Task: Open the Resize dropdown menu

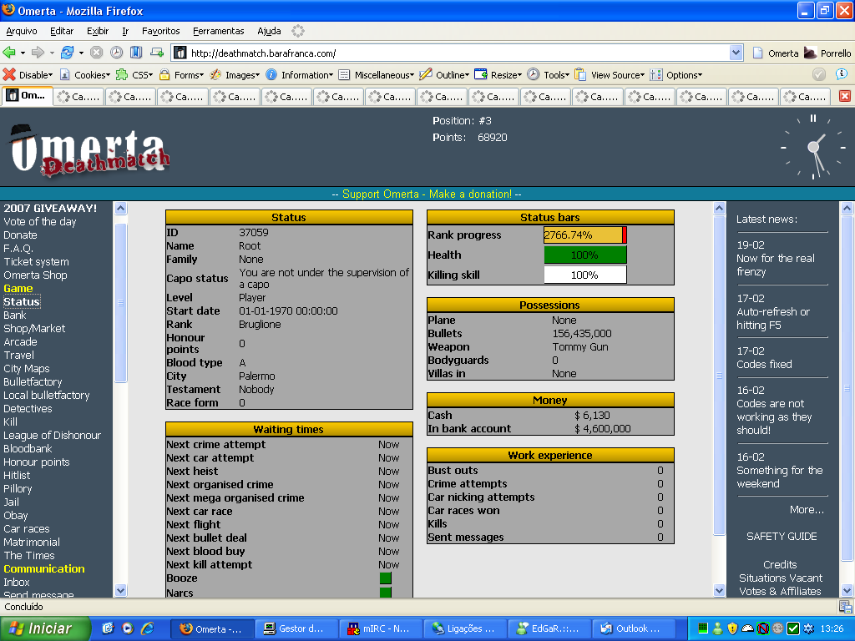Action: point(498,74)
